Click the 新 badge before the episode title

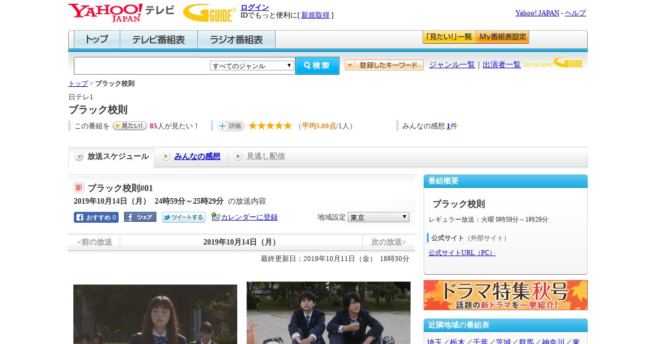[79, 188]
